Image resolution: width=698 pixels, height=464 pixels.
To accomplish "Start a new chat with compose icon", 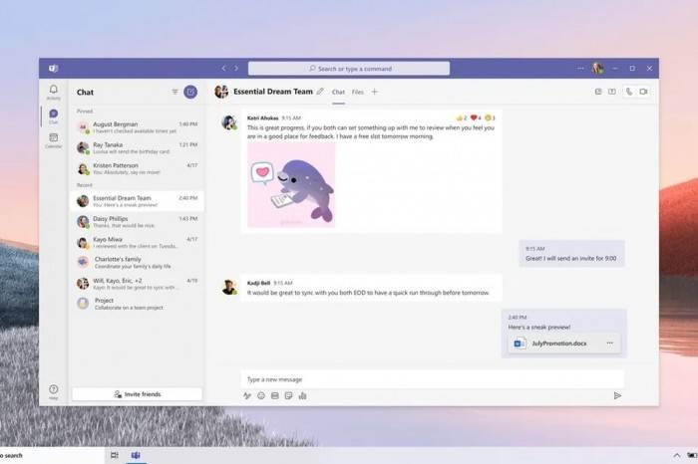I will (190, 92).
